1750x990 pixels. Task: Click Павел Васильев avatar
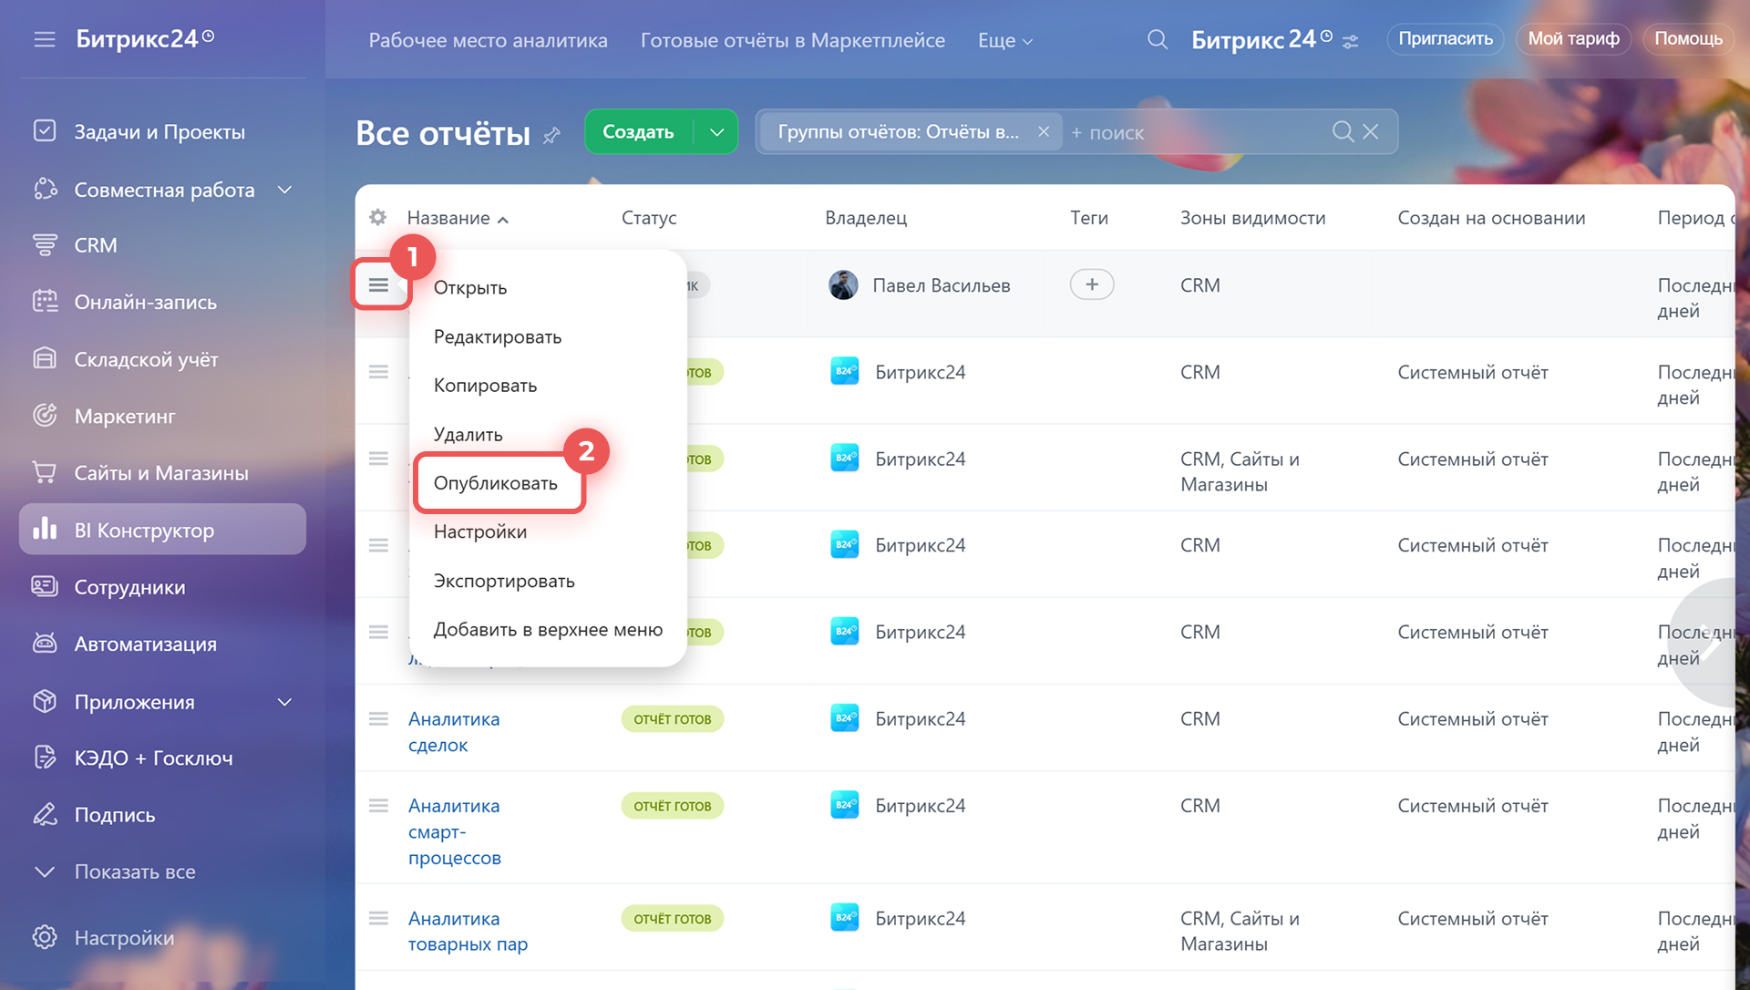(843, 285)
